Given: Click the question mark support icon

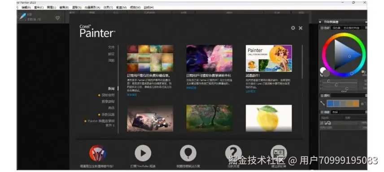Looking at the screenshot, I should [233, 153].
